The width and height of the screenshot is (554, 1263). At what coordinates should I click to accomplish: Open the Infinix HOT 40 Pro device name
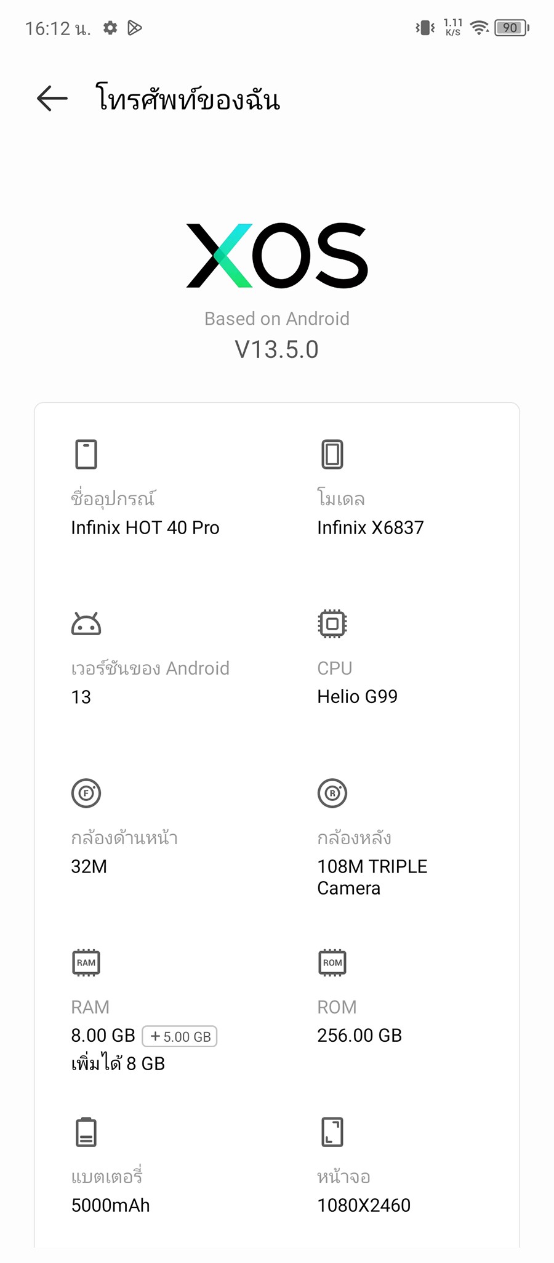pos(145,528)
